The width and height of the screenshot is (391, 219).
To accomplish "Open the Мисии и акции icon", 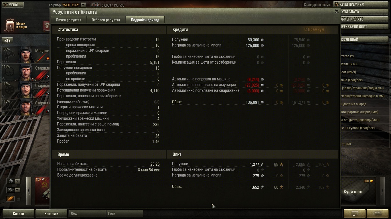I will 11,25.
